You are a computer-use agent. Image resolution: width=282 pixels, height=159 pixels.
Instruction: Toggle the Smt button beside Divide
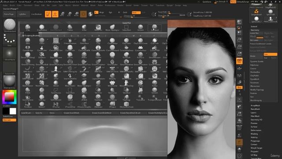(270, 54)
